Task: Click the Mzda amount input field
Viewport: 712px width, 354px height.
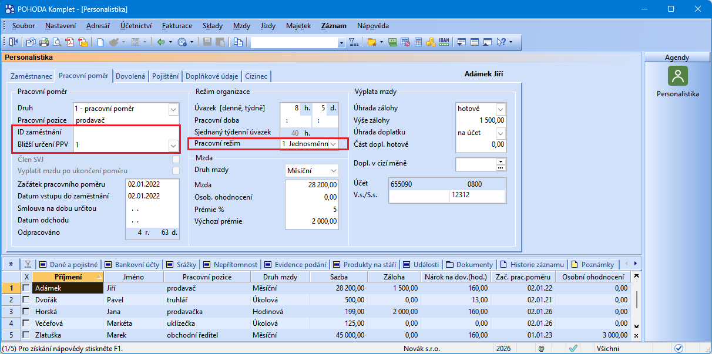Action: pos(311,184)
